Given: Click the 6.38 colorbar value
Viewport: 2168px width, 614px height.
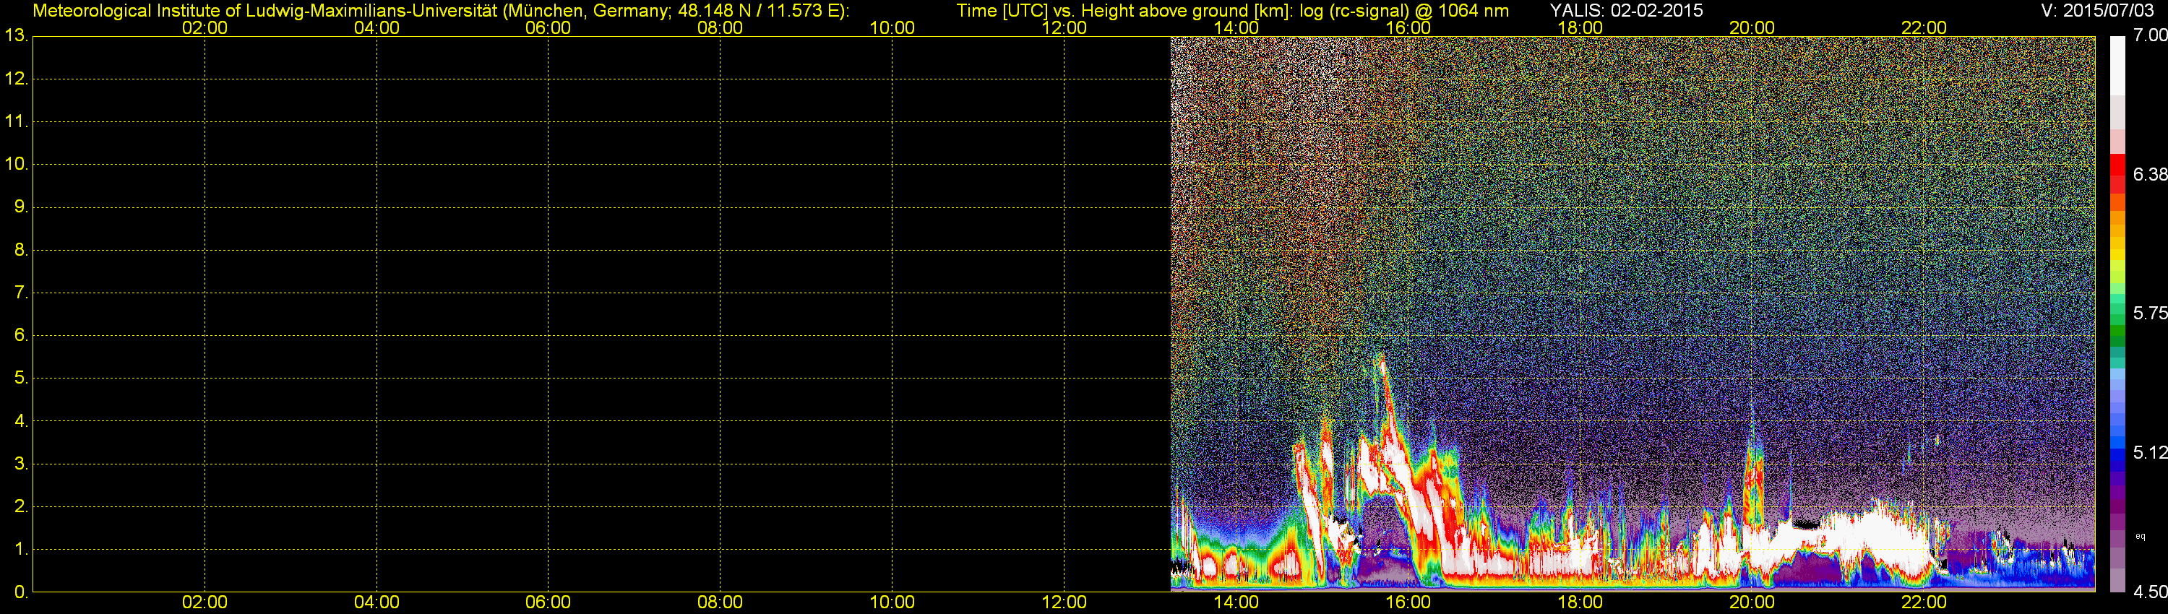Looking at the screenshot, I should point(2149,174).
